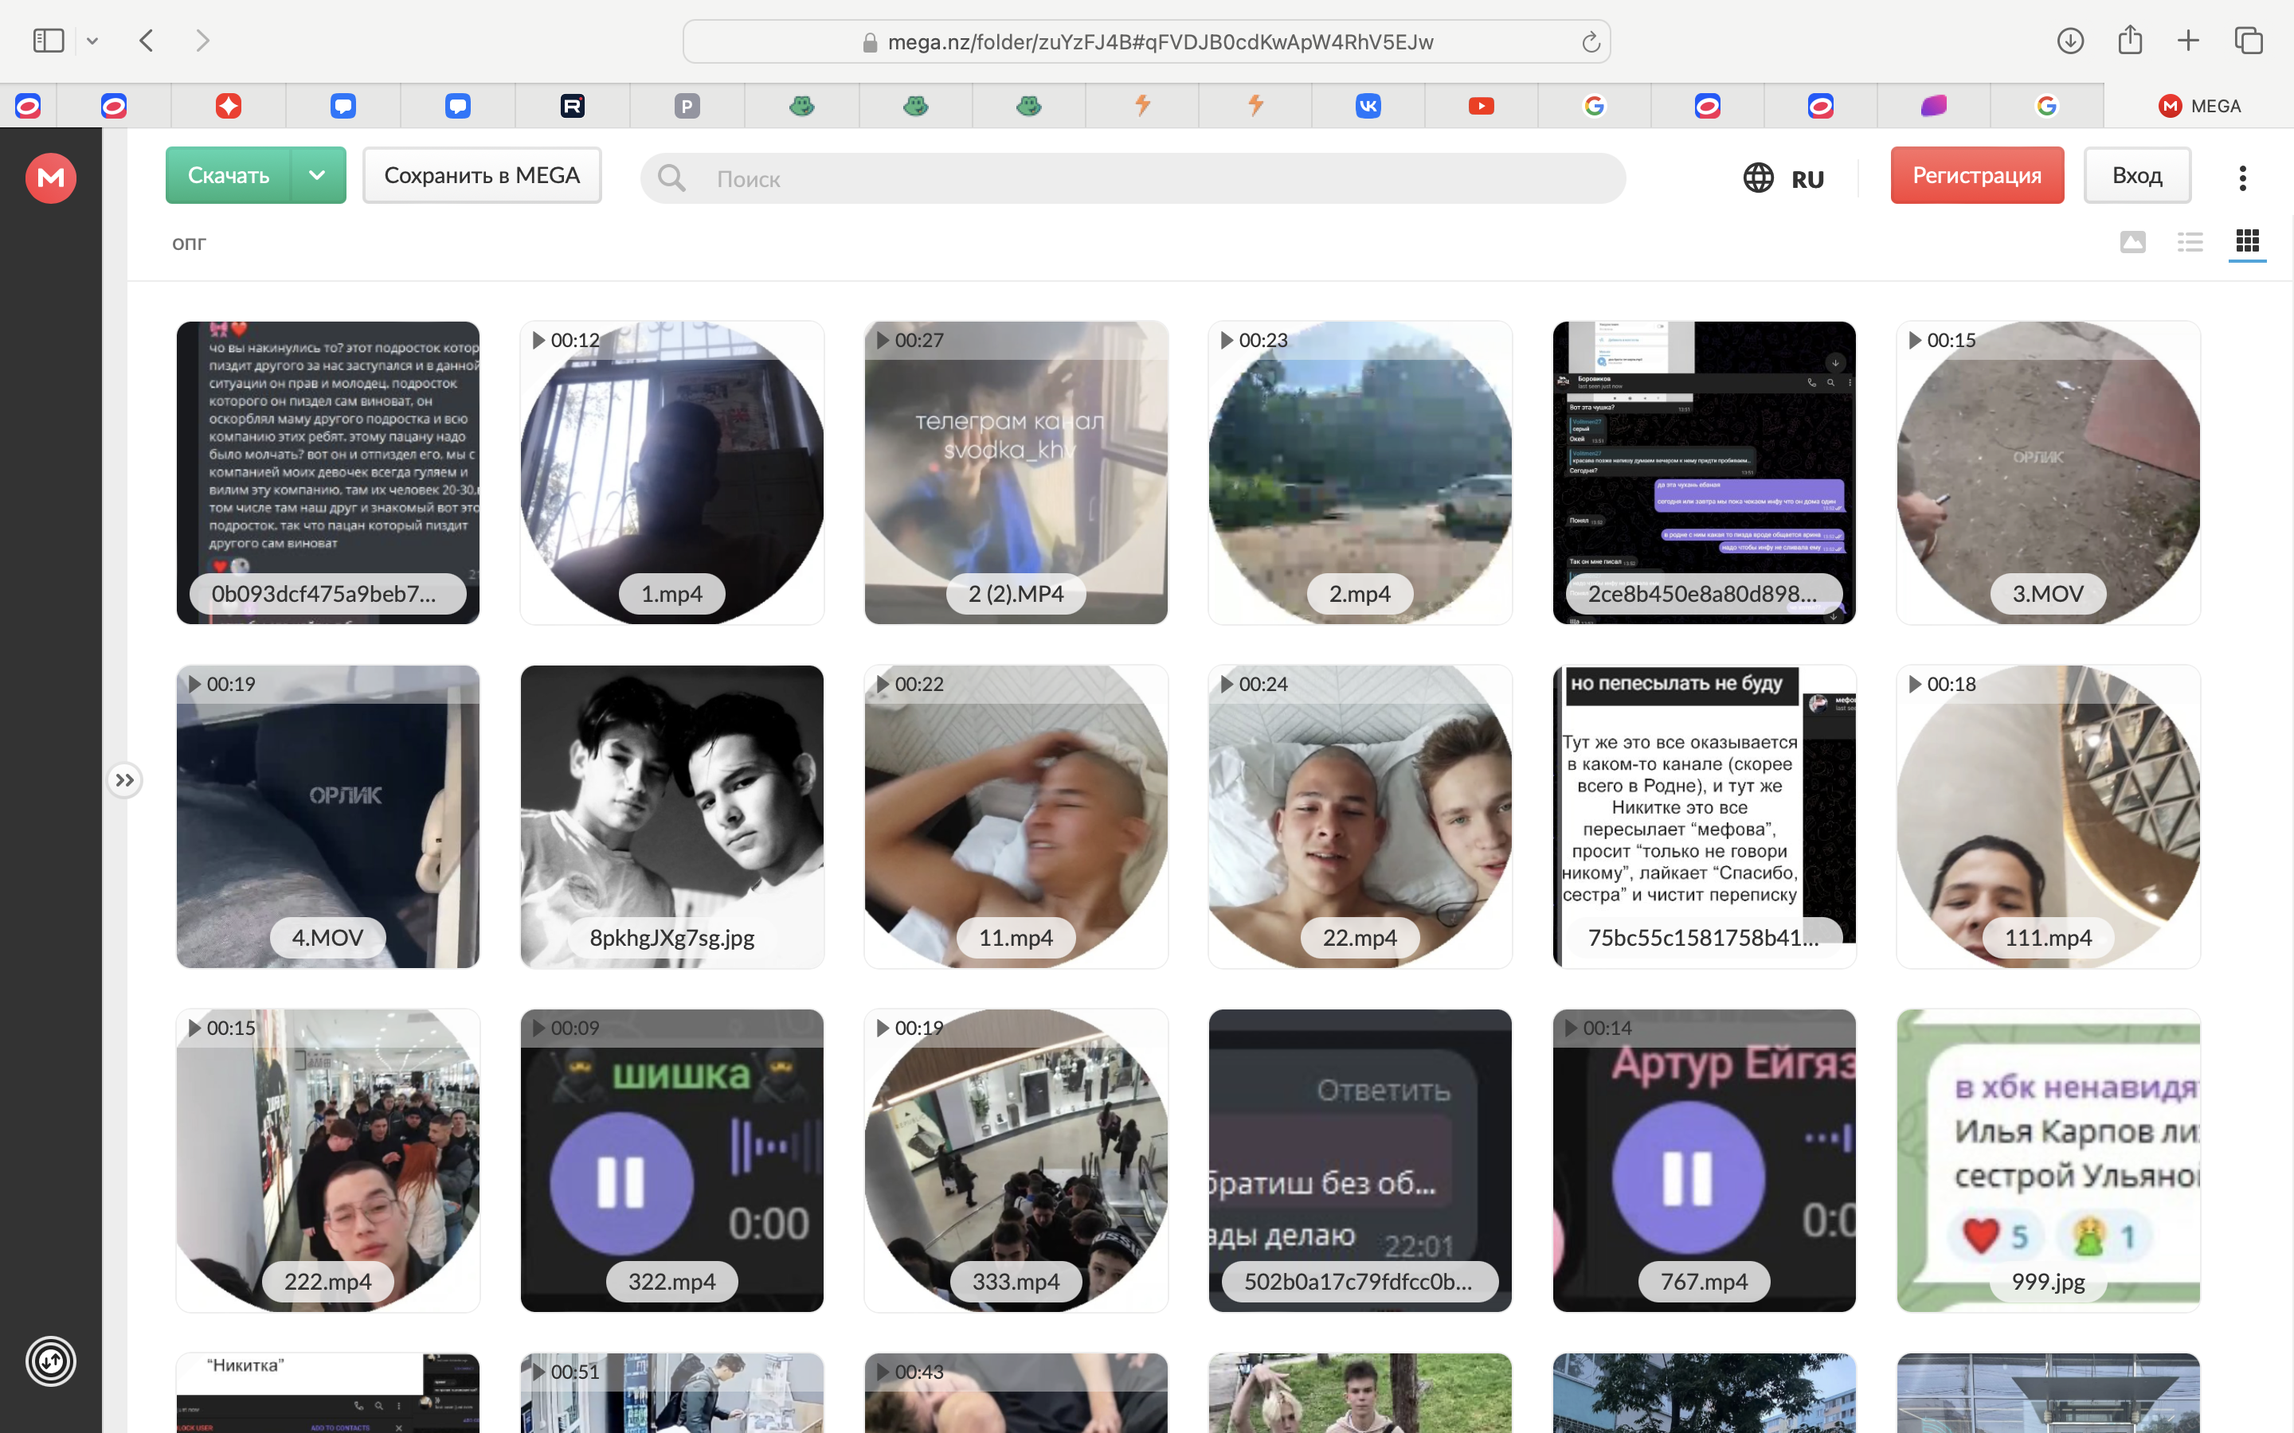Select the thumbnail grid view

(2246, 242)
